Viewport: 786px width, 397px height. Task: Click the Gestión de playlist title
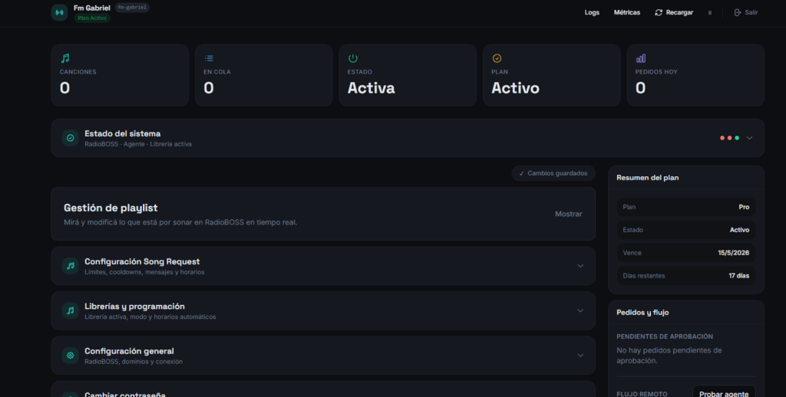pyautogui.click(x=111, y=208)
